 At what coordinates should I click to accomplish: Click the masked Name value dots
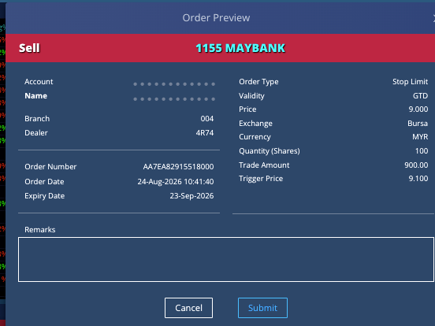[x=174, y=99]
